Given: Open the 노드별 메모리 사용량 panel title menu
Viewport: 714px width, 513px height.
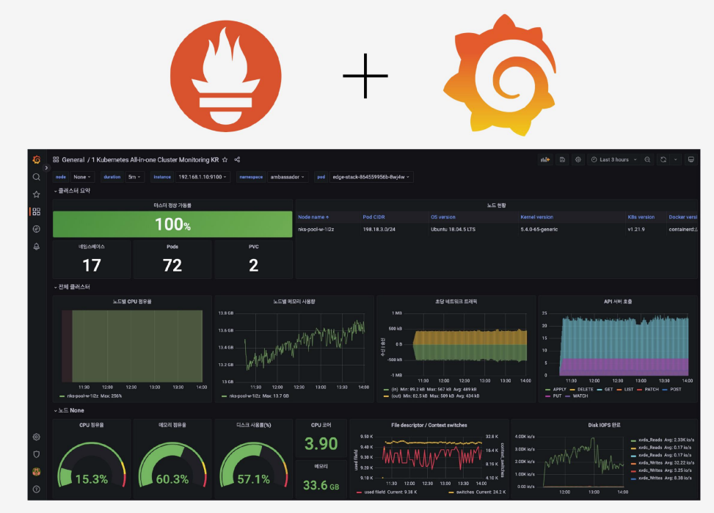Looking at the screenshot, I should pyautogui.click(x=294, y=302).
